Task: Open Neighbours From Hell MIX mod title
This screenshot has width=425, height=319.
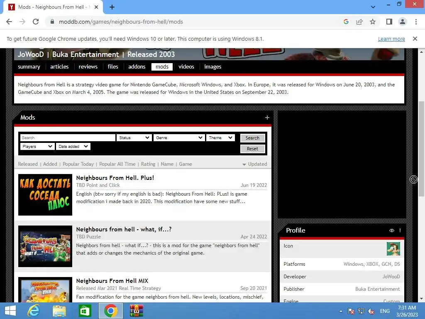Action: pyautogui.click(x=112, y=281)
